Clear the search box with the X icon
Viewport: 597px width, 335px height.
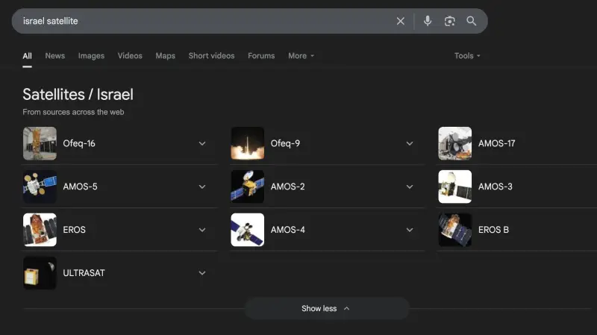click(x=400, y=21)
